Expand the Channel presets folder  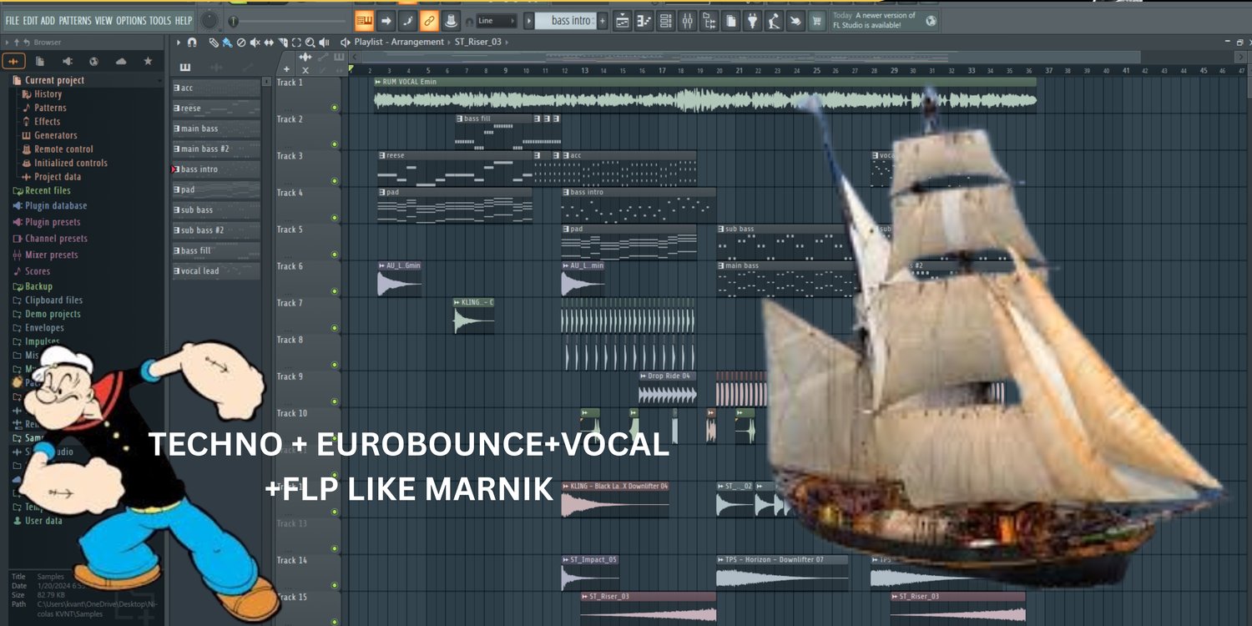[50, 239]
